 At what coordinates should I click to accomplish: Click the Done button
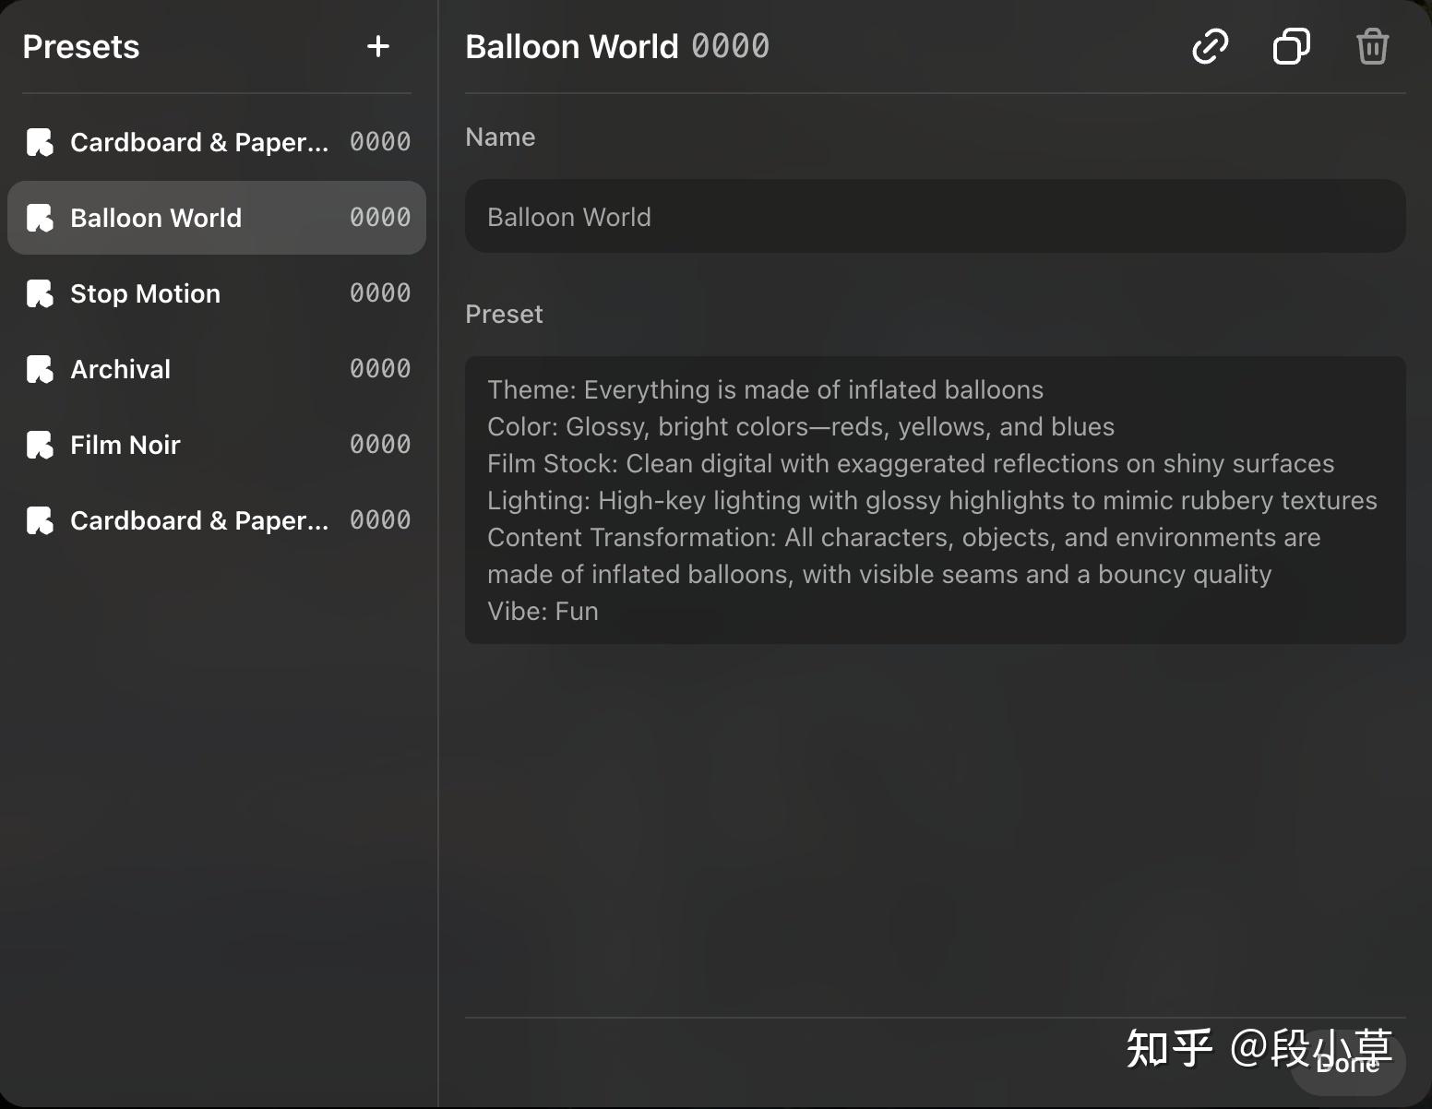[x=1347, y=1063]
